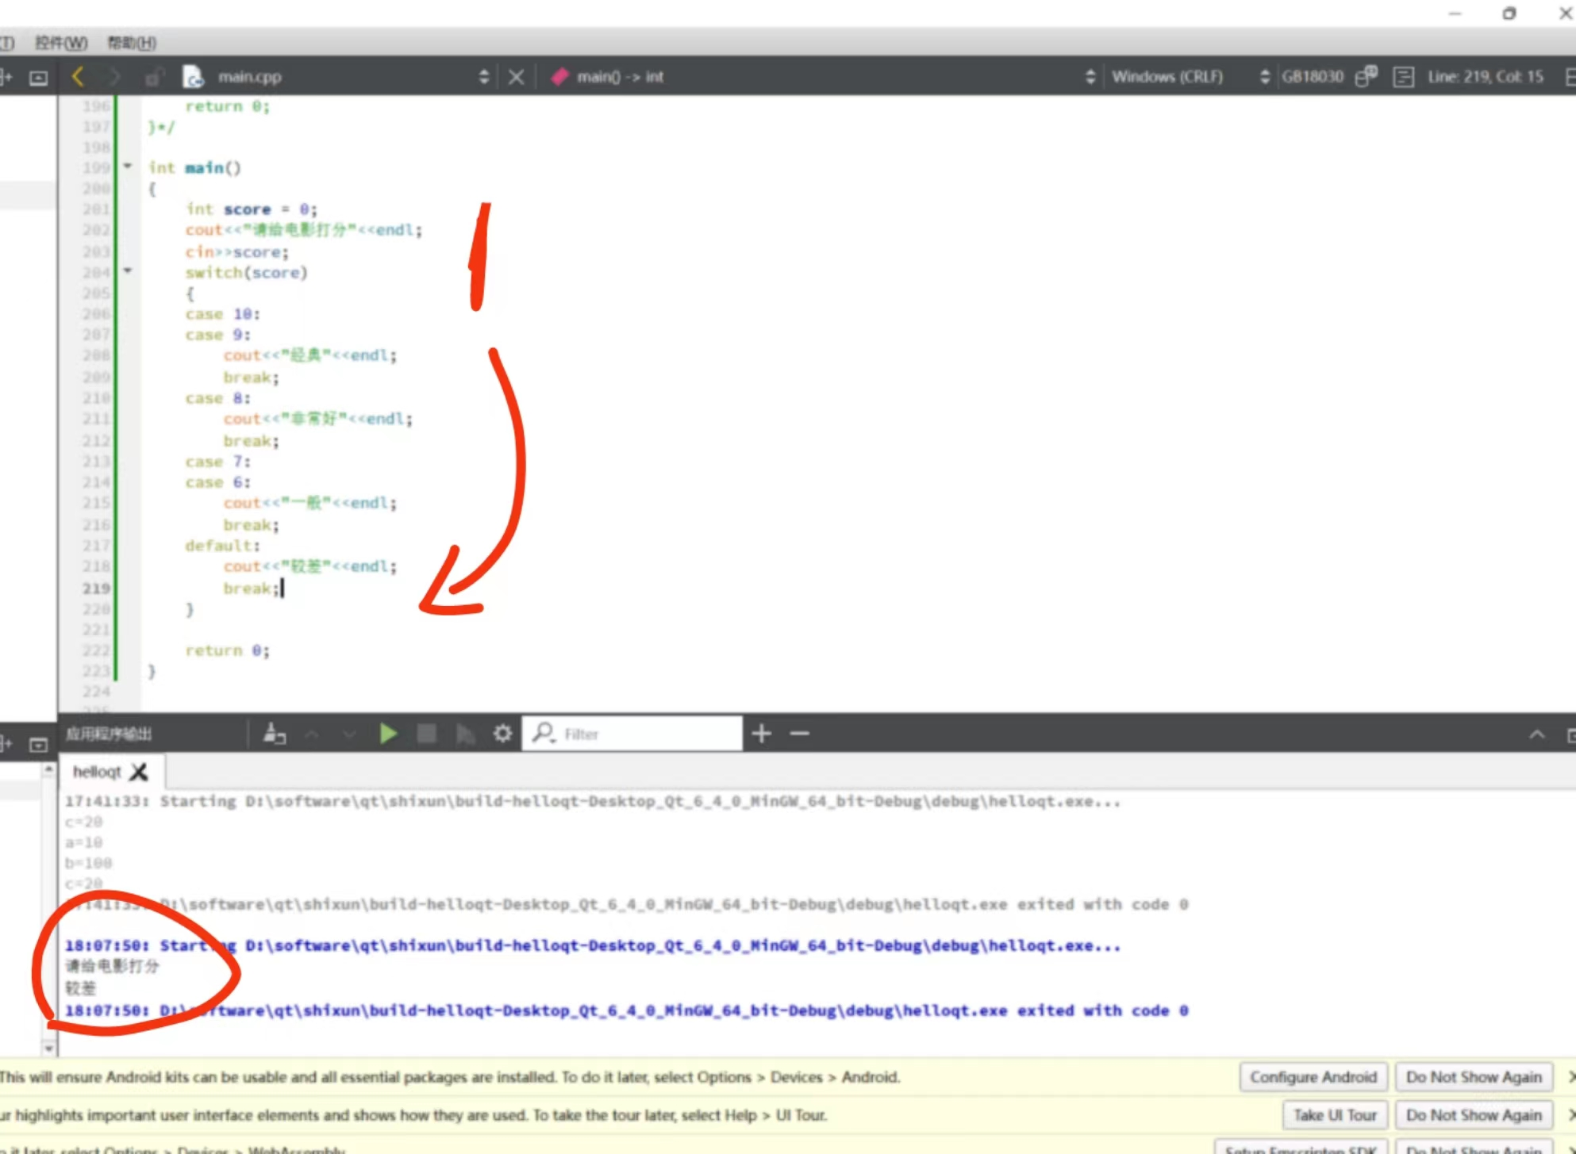The image size is (1576, 1154).
Task: Click the Clear output broom icon
Action: pyautogui.click(x=275, y=734)
